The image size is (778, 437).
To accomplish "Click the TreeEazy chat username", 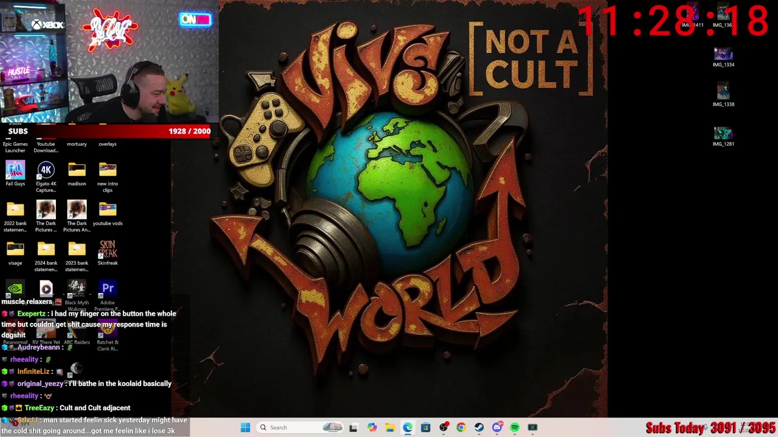I will click(39, 408).
